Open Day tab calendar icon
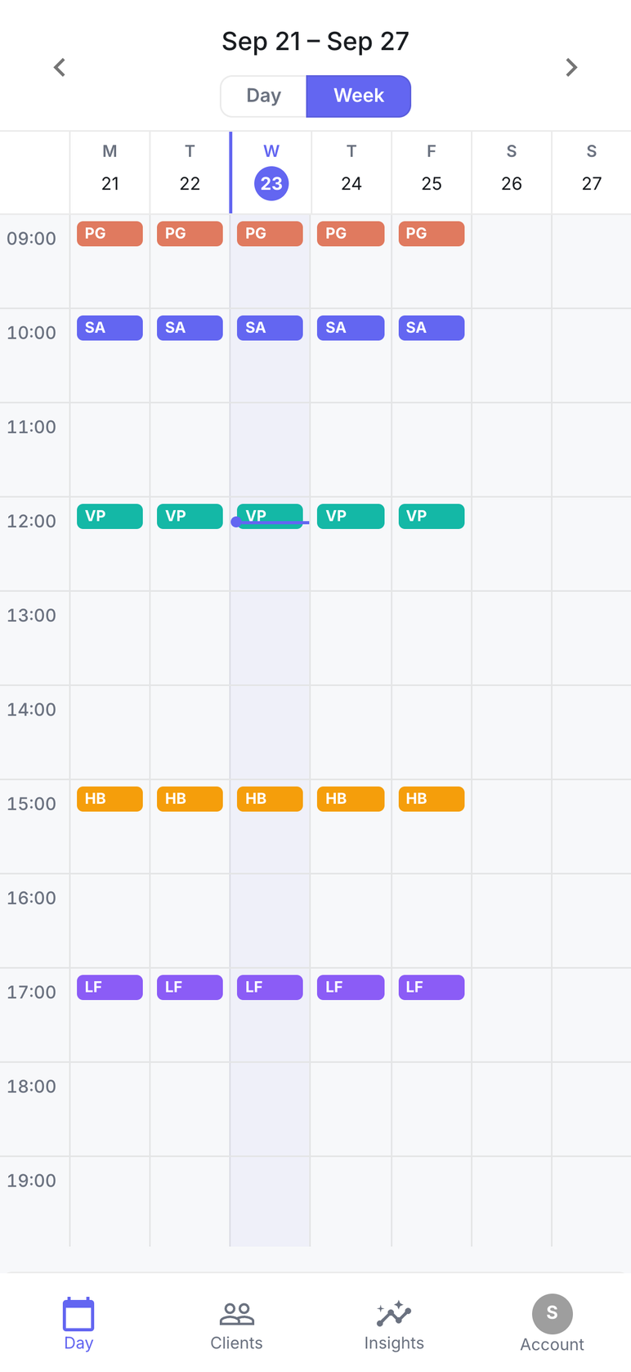Screen dimensions: 631x1372 pyautogui.click(x=78, y=1315)
